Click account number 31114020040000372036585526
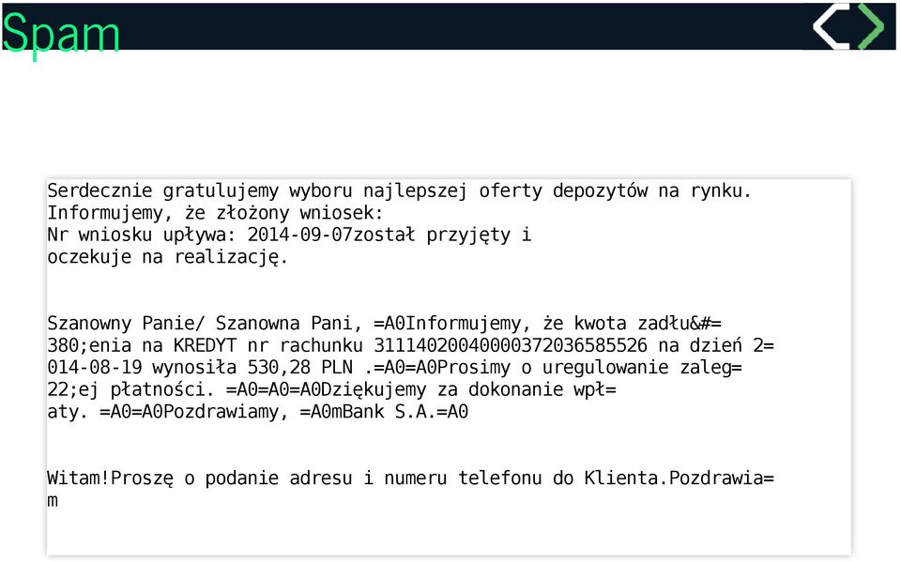Image resolution: width=901 pixels, height=562 pixels. 511,345
